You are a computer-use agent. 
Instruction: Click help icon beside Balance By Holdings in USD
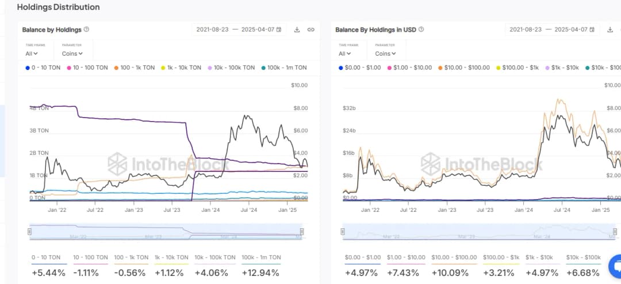(421, 29)
